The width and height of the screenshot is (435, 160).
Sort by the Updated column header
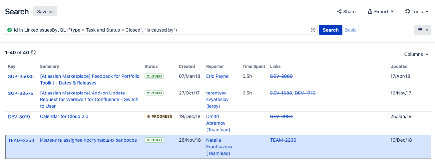399,66
